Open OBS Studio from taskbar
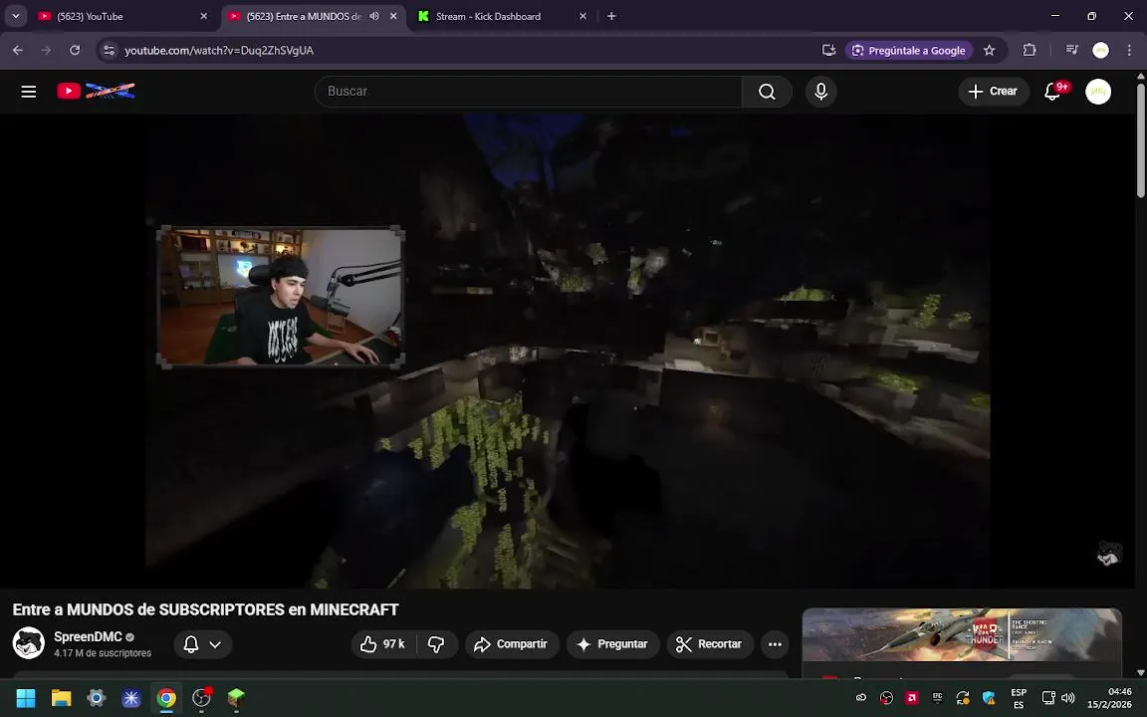Viewport: 1147px width, 717px height. [x=201, y=698]
